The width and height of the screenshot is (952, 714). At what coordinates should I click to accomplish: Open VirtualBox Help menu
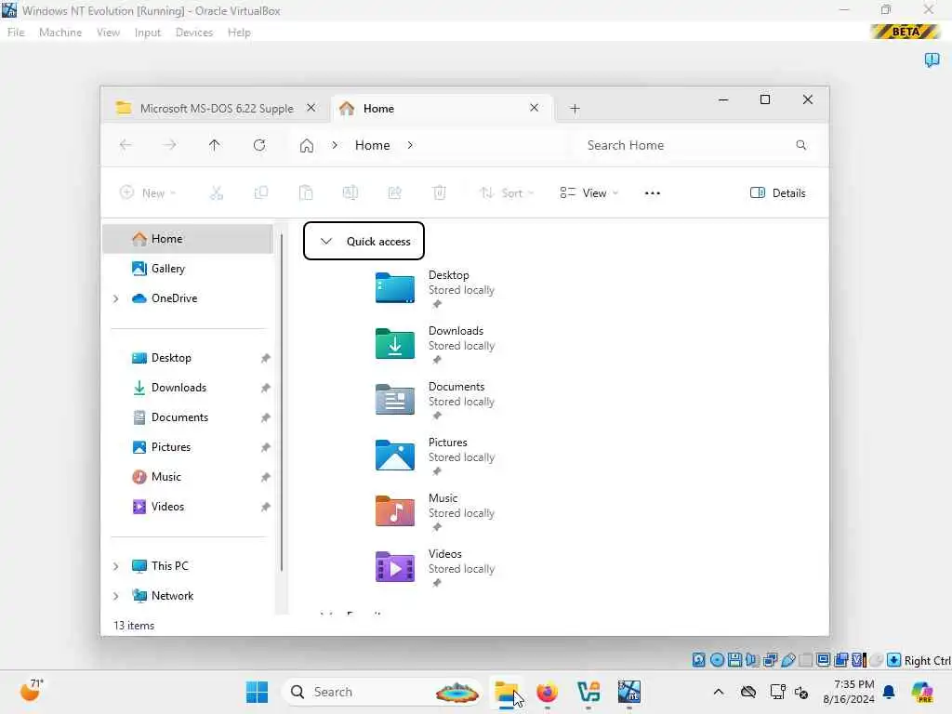(x=239, y=33)
